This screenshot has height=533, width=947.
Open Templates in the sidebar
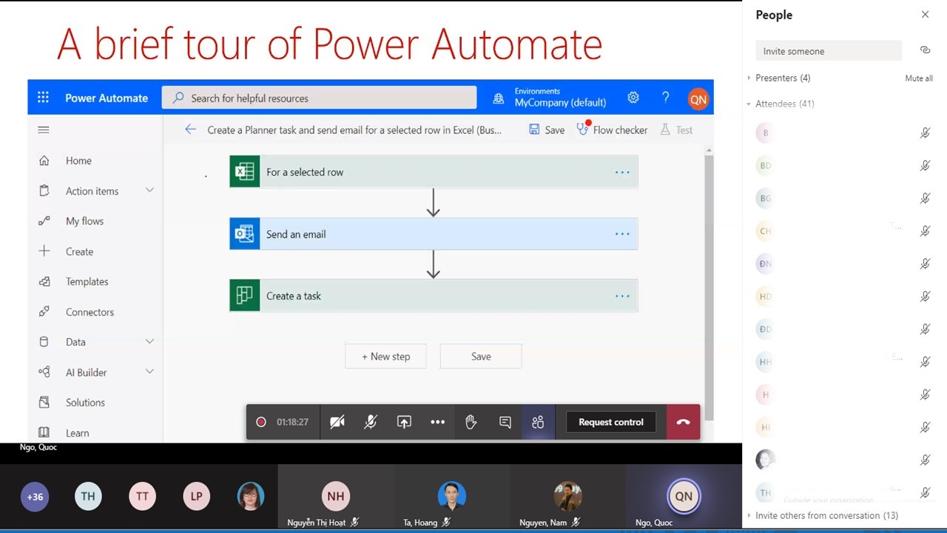[87, 281]
